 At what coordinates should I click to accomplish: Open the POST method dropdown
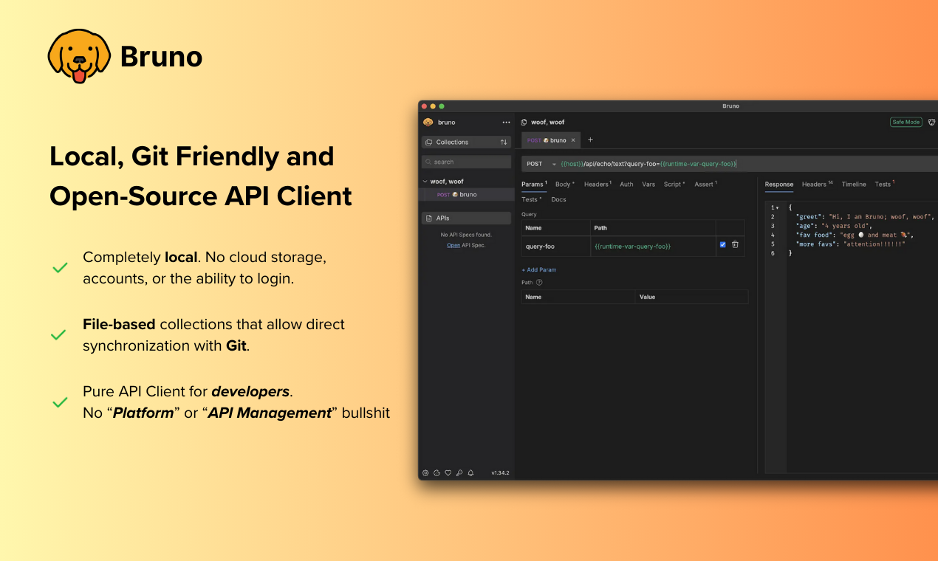(554, 164)
